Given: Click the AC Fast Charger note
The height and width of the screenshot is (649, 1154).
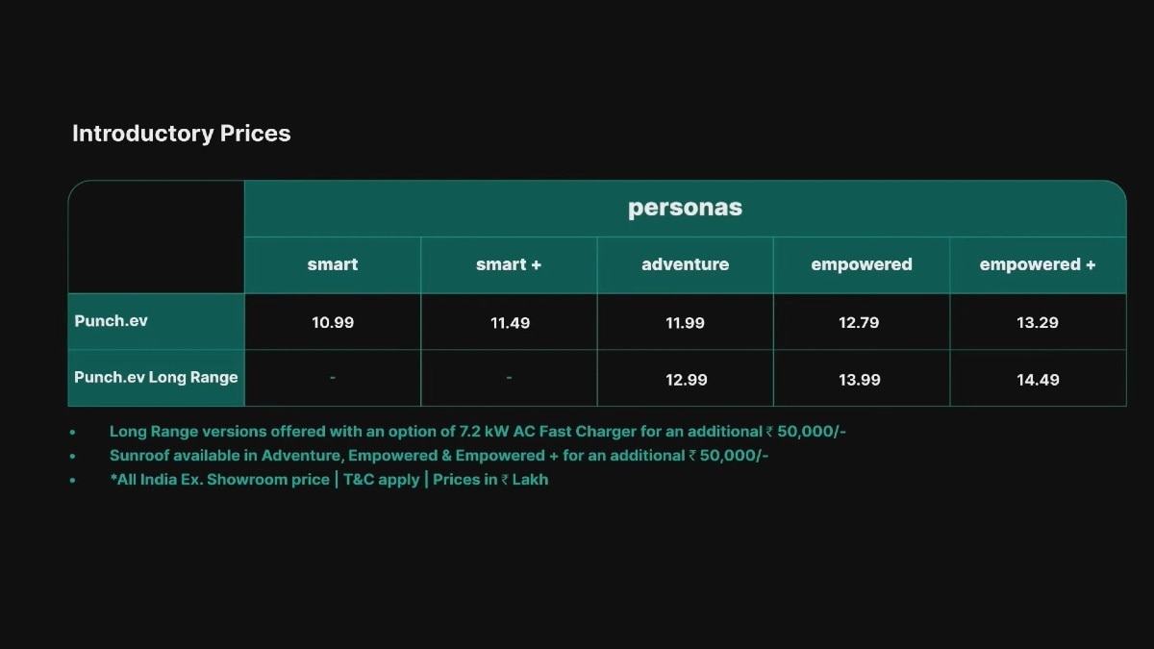Looking at the screenshot, I should (477, 432).
